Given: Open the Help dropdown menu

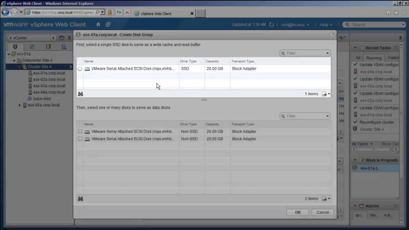Looking at the screenshot, I should (326, 25).
